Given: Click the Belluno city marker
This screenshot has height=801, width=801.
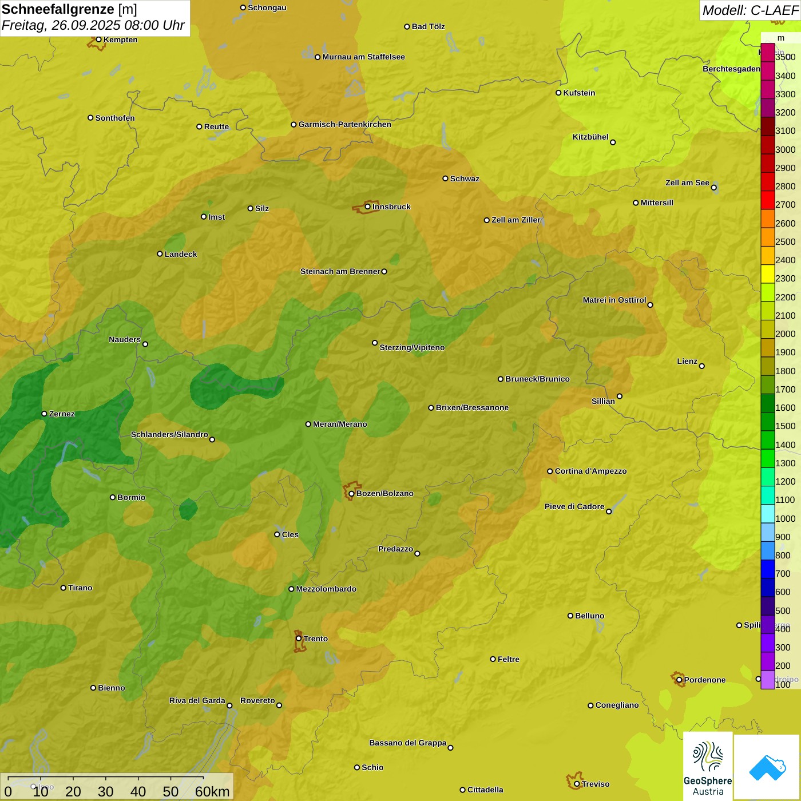Looking at the screenshot, I should [x=570, y=616].
